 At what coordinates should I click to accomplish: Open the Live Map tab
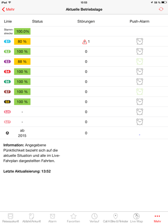click(x=136, y=218)
